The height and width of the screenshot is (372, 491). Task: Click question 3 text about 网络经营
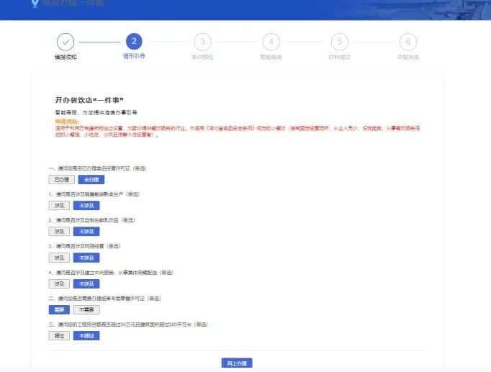tap(84, 246)
